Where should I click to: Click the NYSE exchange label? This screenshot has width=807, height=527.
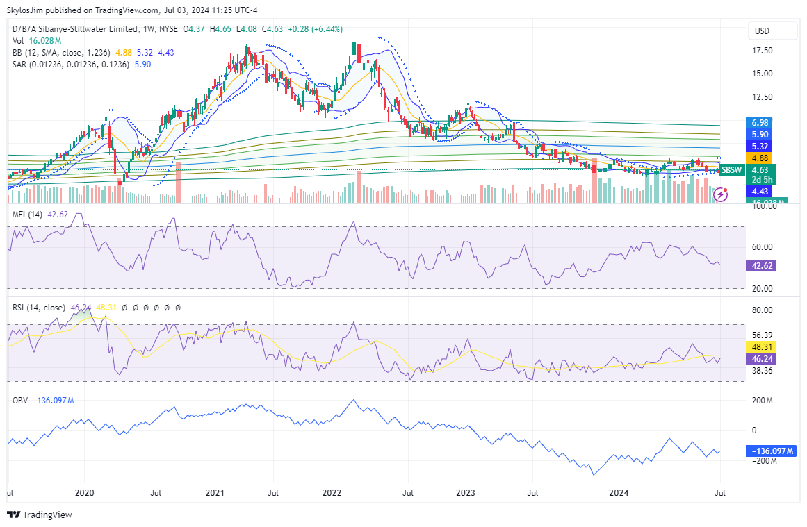(x=169, y=29)
